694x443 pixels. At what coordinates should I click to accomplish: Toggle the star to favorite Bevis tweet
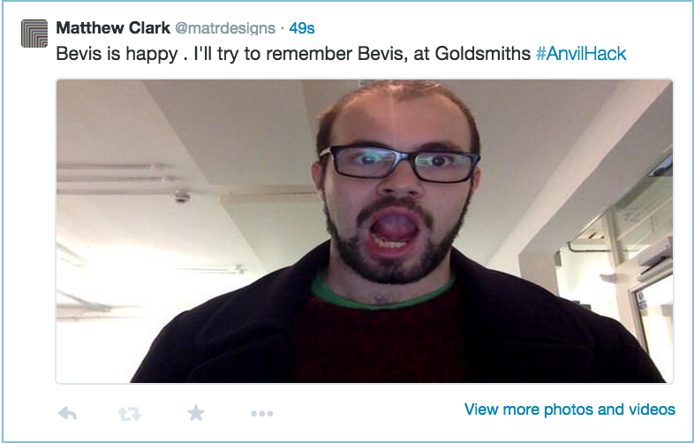pos(196,413)
